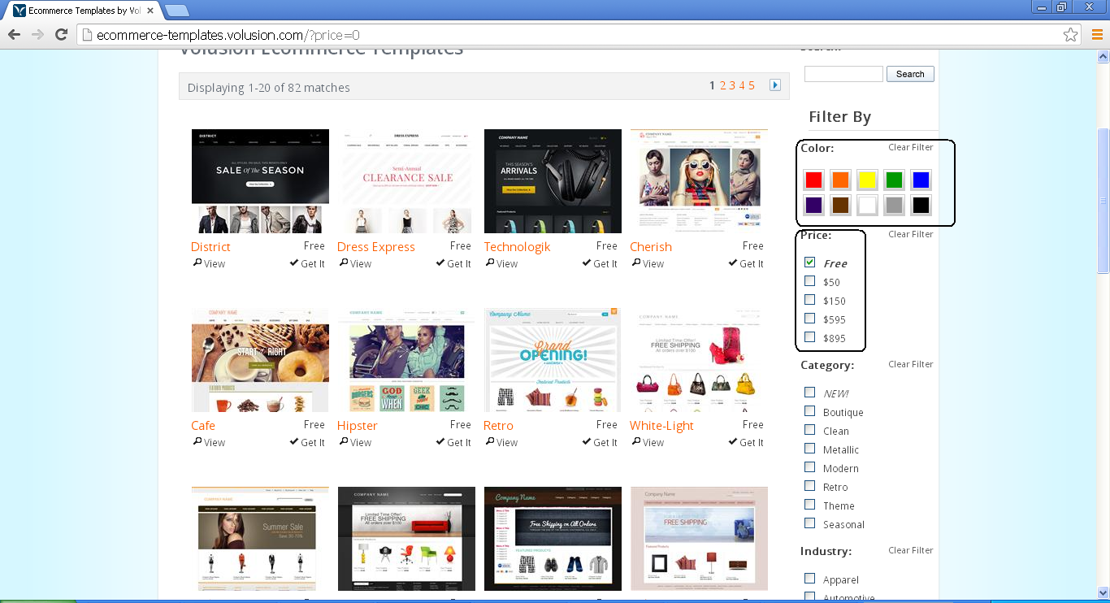Open the Chrome menu icon
1110x603 pixels.
tap(1097, 34)
